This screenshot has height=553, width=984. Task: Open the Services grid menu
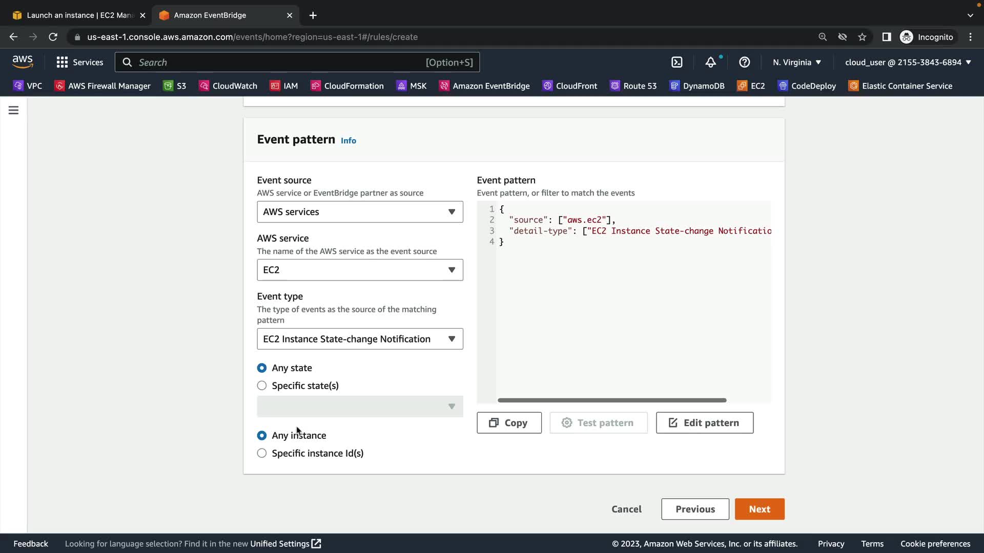79,62
